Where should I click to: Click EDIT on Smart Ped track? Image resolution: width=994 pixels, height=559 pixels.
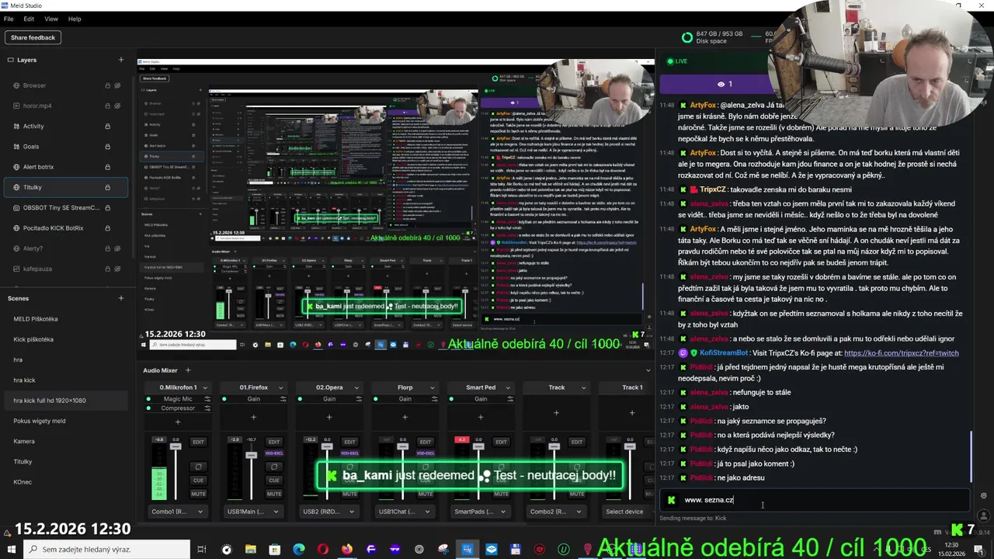pyautogui.click(x=501, y=442)
